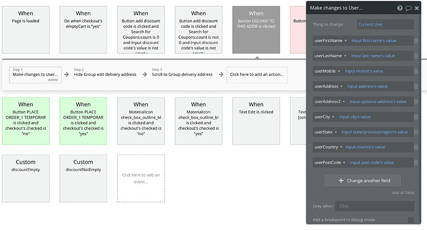Edit the Input state/province/region's value expression
The width and height of the screenshot is (427, 231).
point(374,132)
